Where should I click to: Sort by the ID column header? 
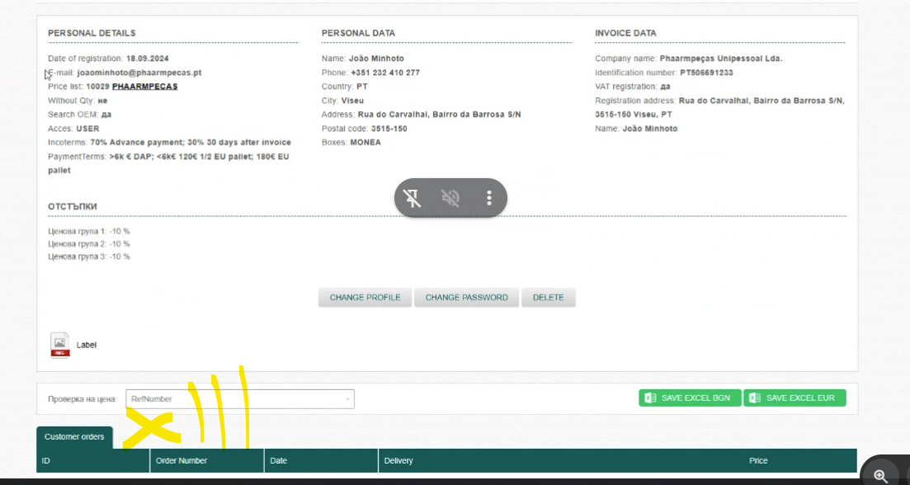pyautogui.click(x=46, y=460)
